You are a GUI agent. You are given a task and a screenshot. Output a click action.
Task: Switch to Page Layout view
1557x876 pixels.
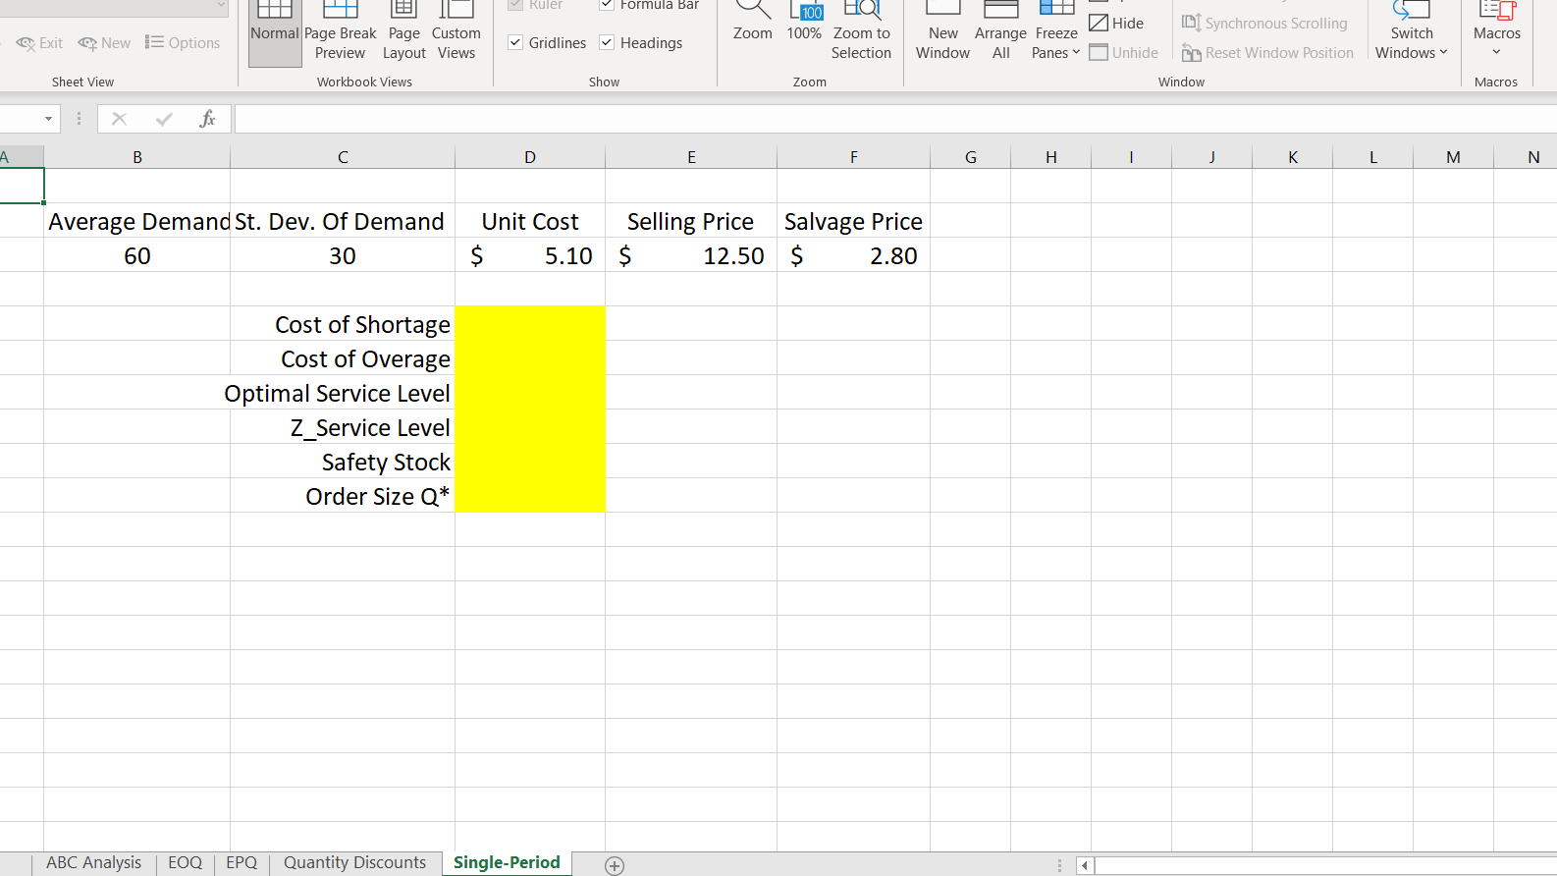click(x=403, y=31)
